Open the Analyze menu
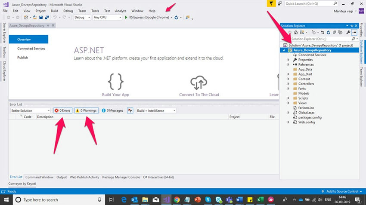The width and height of the screenshot is (366, 205). [121, 11]
